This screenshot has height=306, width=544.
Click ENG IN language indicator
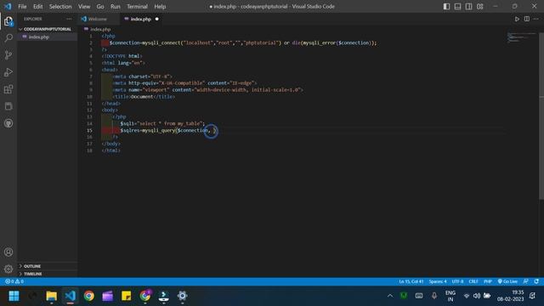coord(450,296)
